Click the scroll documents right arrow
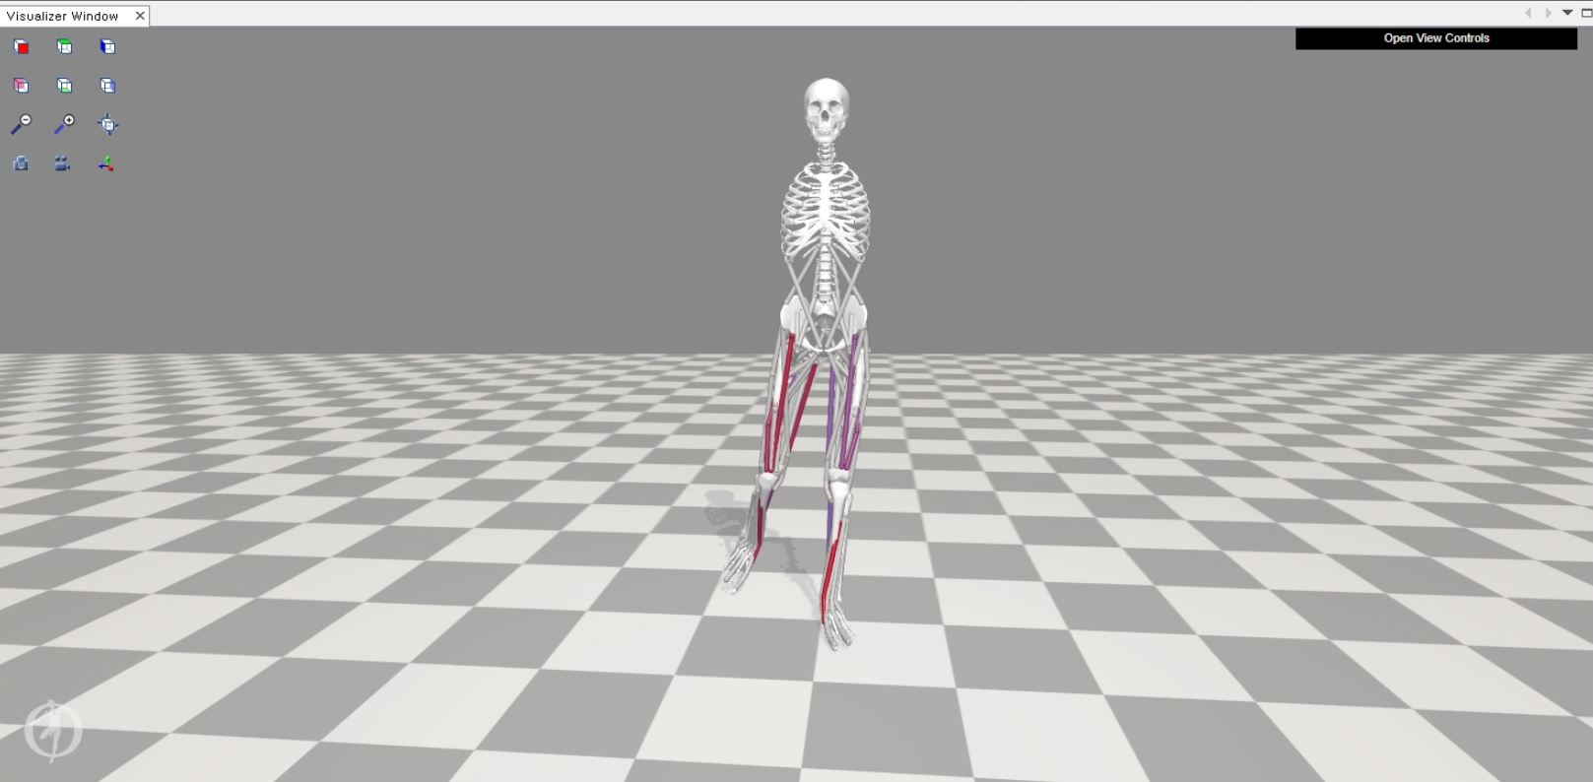 1548,13
